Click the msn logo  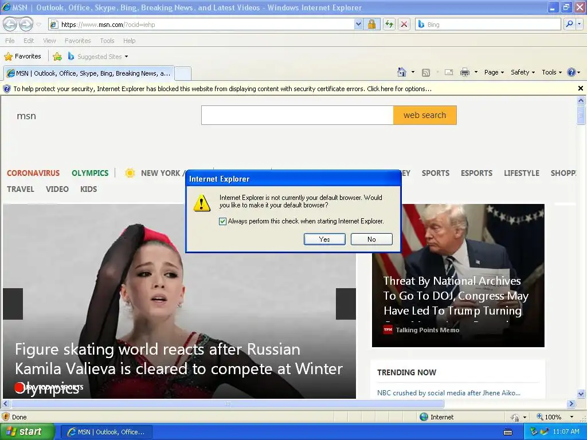[26, 116]
